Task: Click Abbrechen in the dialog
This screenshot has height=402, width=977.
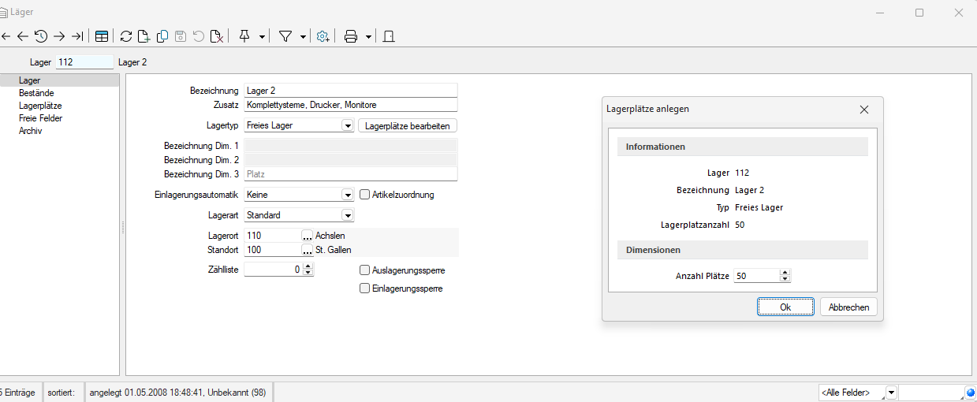Action: click(x=849, y=307)
